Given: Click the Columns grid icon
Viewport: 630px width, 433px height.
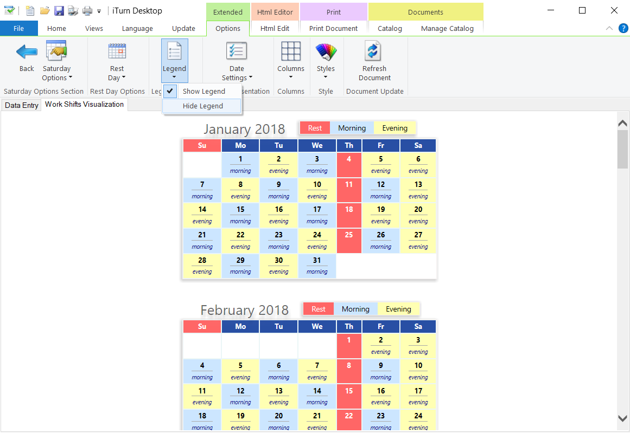Looking at the screenshot, I should point(291,51).
